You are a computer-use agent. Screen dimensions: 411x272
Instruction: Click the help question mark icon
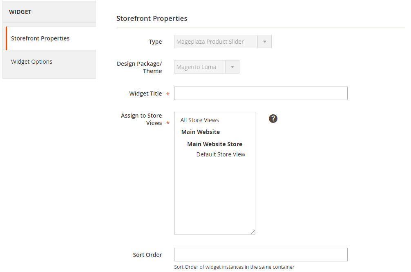273,118
